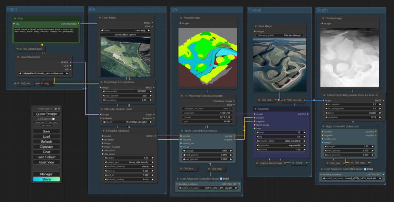This screenshot has width=394, height=202.
Task: Toggle Selection_To_Mask in Photoshop RemoteConnection
Action: 207,109
